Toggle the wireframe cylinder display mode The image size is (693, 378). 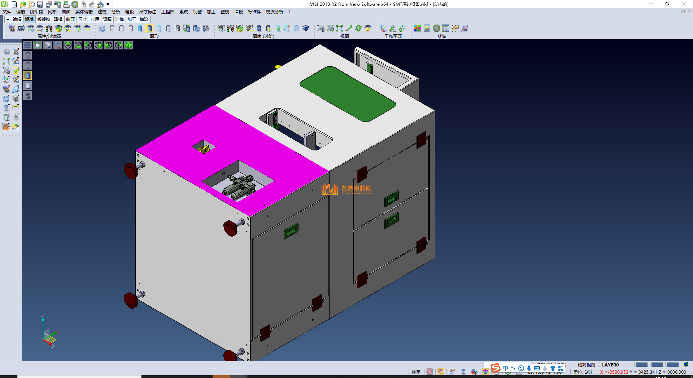pyautogui.click(x=112, y=28)
